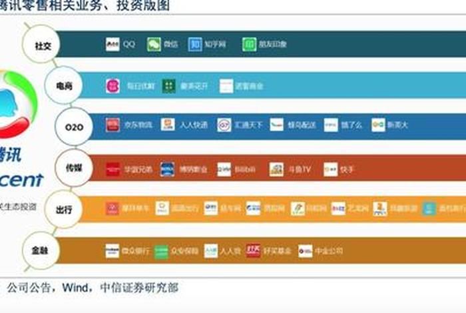Click the Bilibili icon
The height and width of the screenshot is (313, 466).
(x=224, y=169)
